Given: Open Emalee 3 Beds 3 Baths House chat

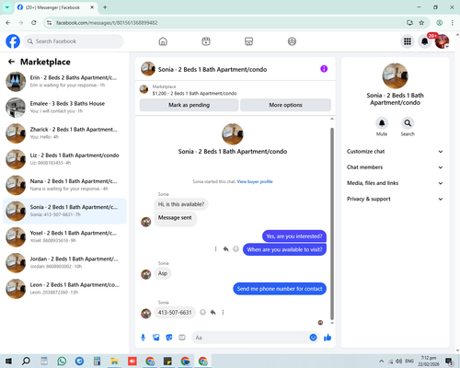Looking at the screenshot, I should (x=64, y=108).
